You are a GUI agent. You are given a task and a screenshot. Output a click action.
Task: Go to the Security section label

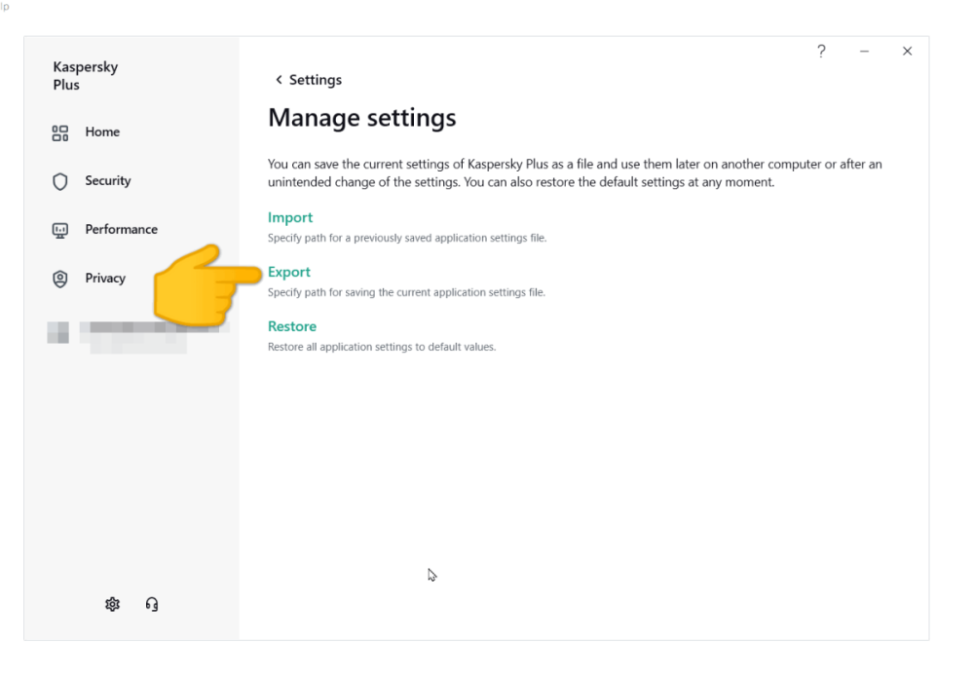tap(107, 181)
